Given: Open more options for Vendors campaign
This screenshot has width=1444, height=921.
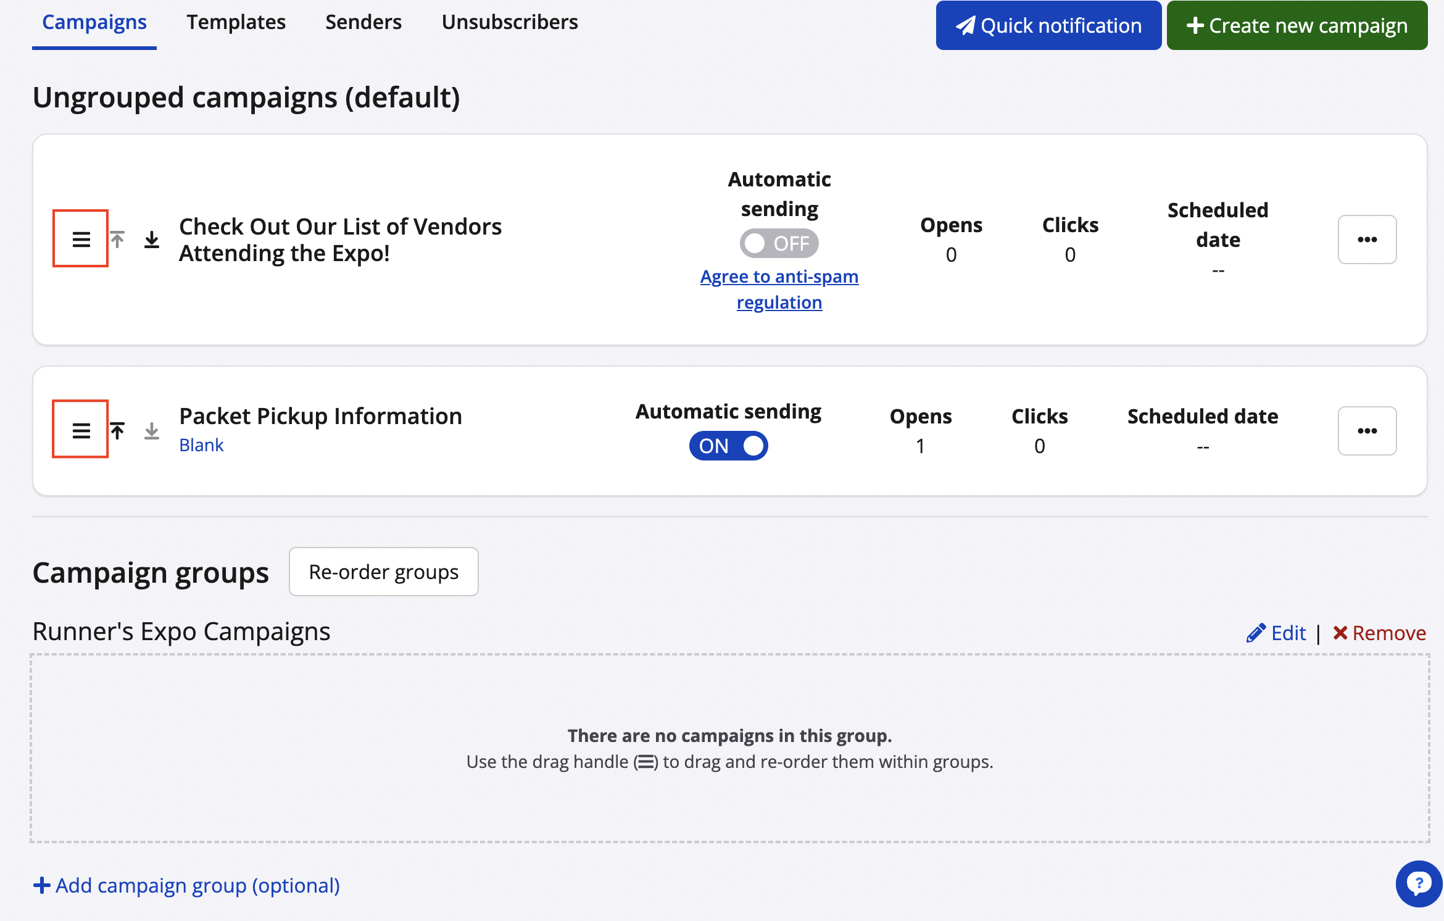Looking at the screenshot, I should (1367, 240).
